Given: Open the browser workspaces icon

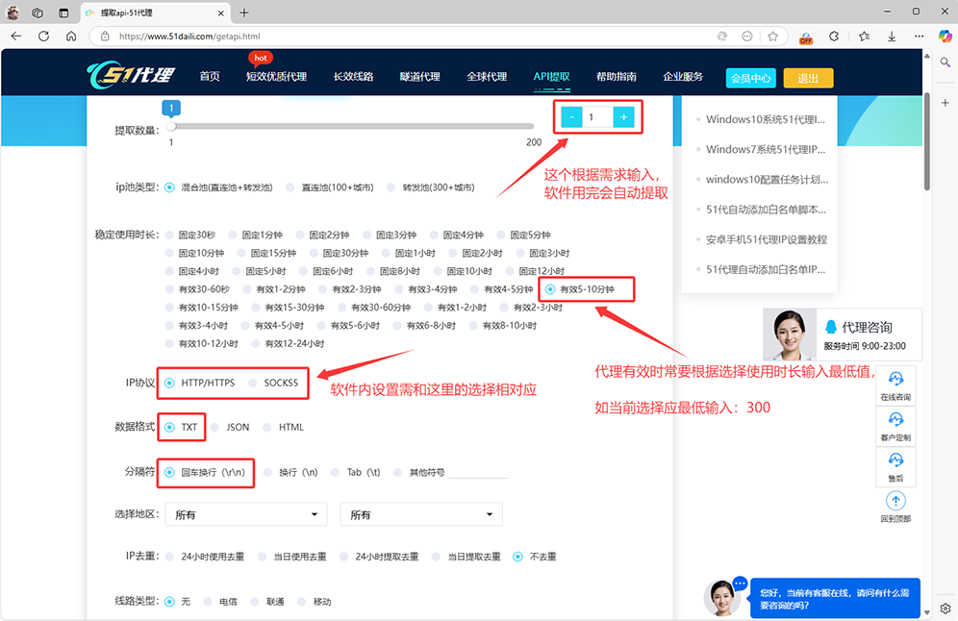Looking at the screenshot, I should 38,12.
